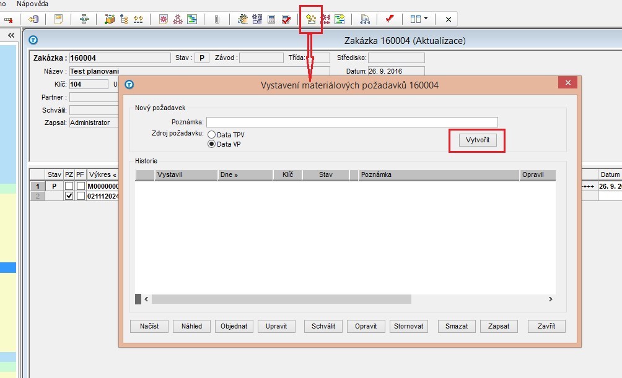The height and width of the screenshot is (378, 622).
Task: Click the documents with arrows icon
Action: tap(364, 19)
